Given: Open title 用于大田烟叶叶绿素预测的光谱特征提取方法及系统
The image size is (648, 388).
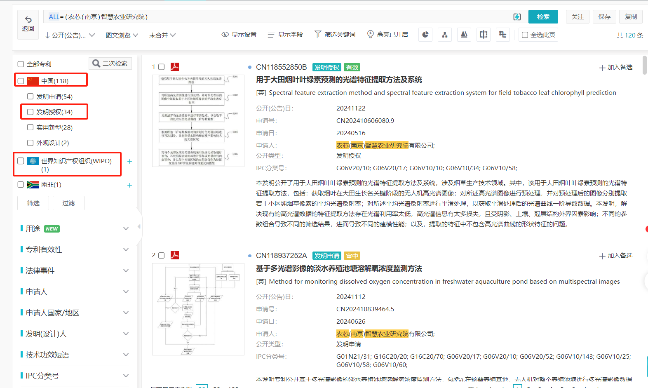Looking at the screenshot, I should [339, 80].
